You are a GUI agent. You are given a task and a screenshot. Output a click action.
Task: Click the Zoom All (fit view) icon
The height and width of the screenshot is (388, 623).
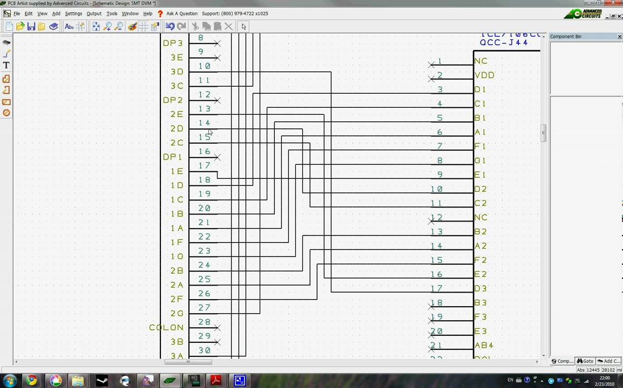tap(96, 26)
